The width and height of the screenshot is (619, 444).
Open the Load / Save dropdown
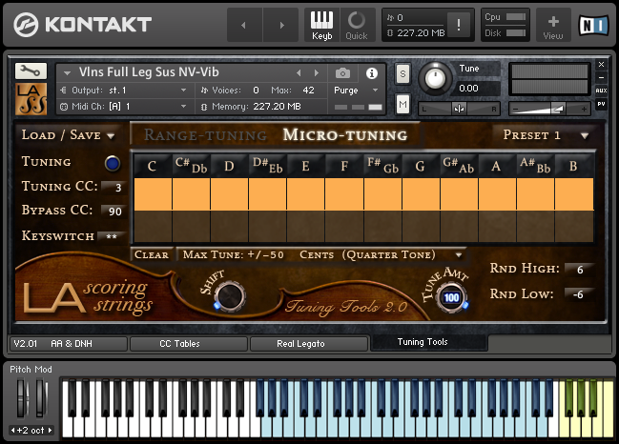(x=68, y=135)
